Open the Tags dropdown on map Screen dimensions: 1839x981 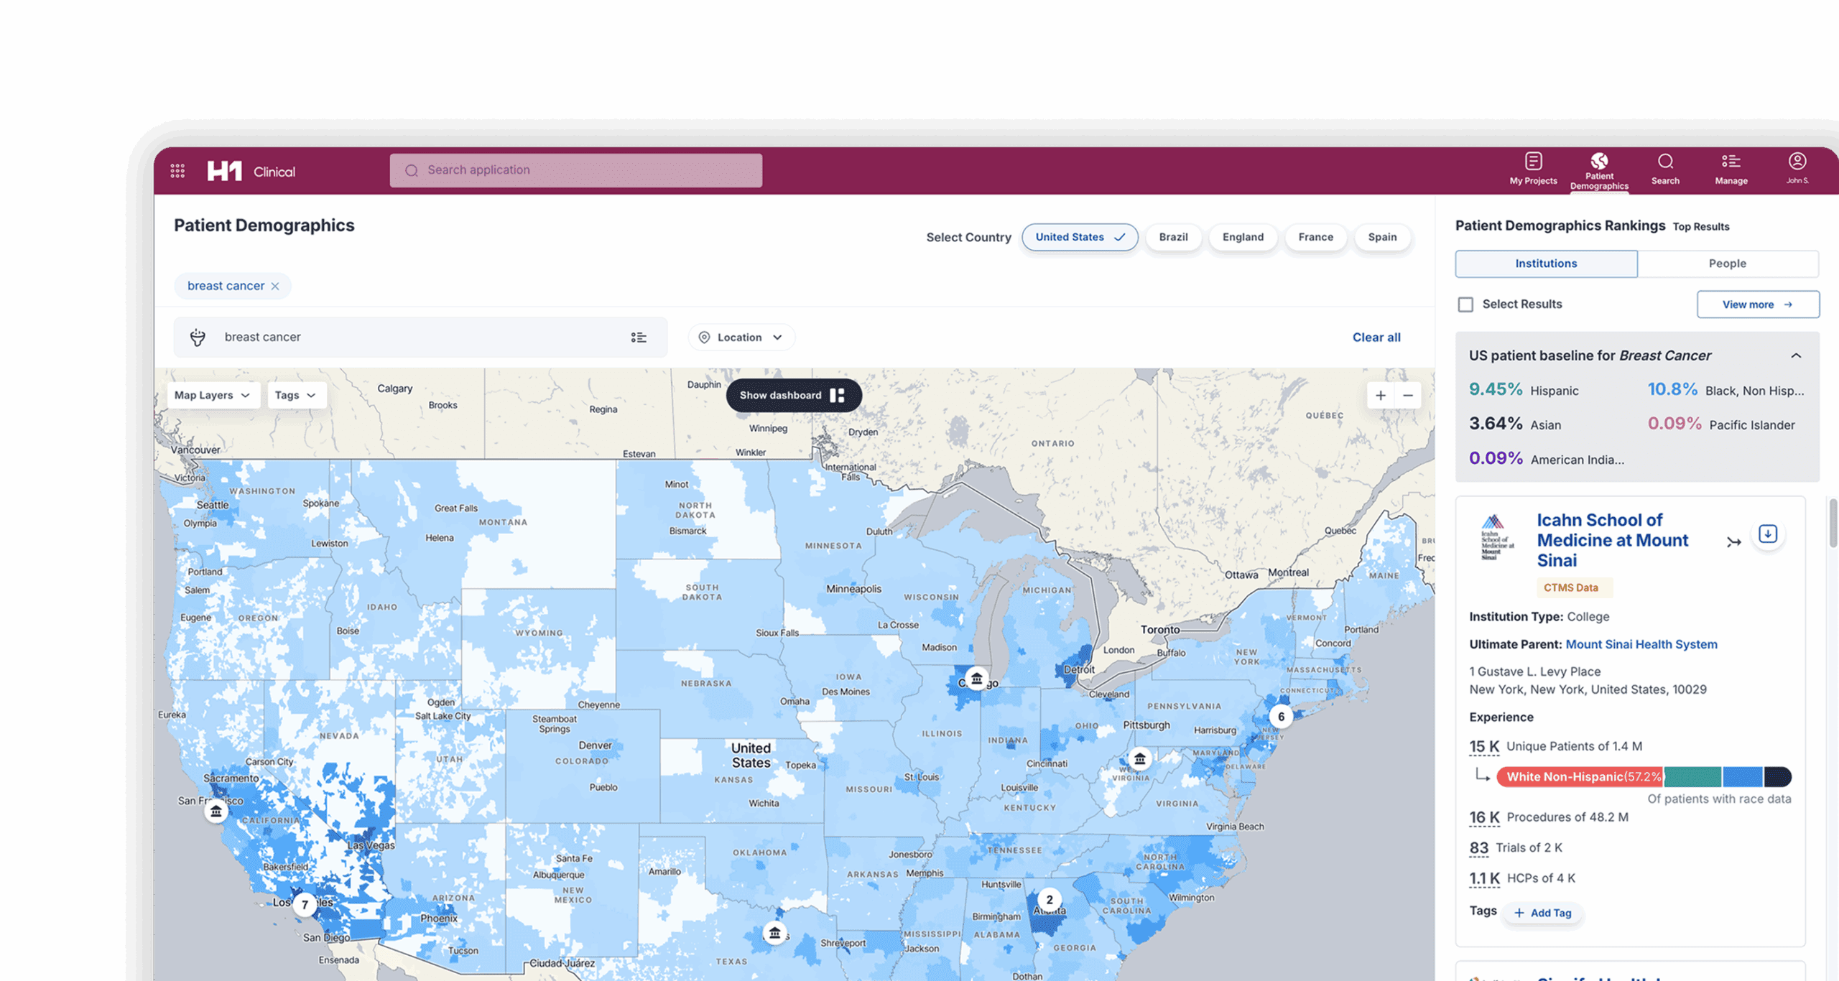296,396
